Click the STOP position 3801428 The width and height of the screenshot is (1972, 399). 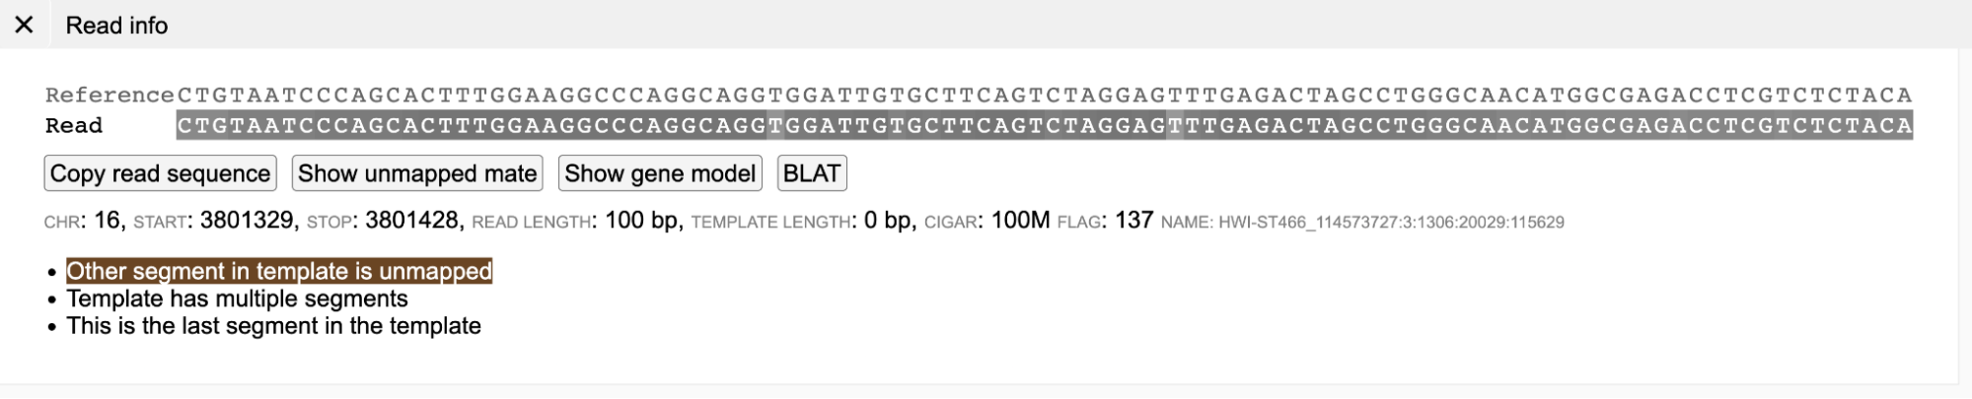[x=411, y=221]
